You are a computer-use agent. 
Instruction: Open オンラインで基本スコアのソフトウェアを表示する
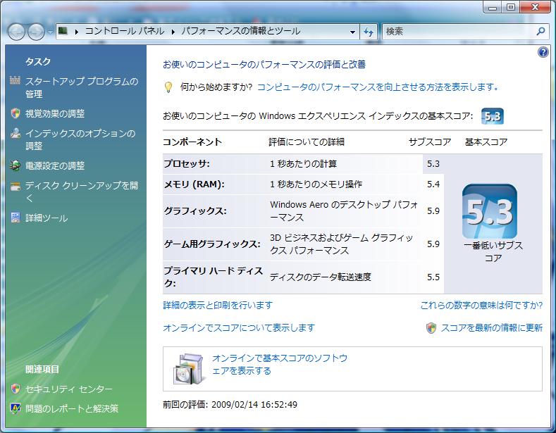pyautogui.click(x=280, y=364)
